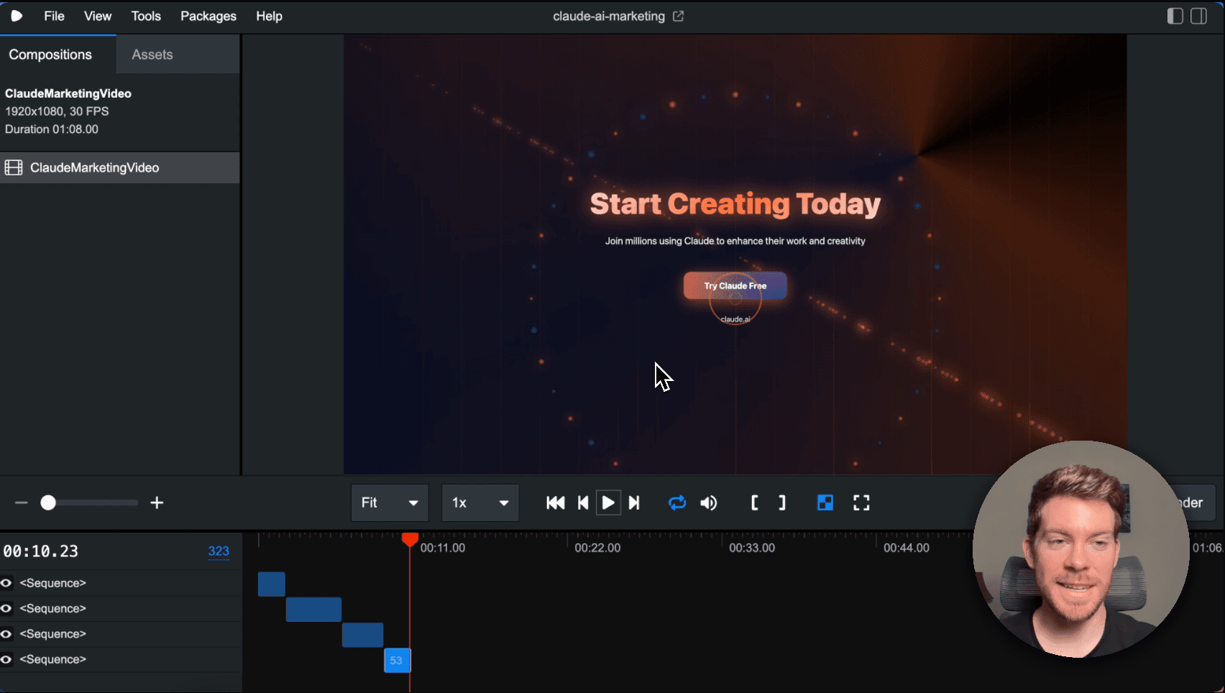Click the 1920x1080, 30 FPS info text
Screen dimensions: 1225x693
[x=57, y=111]
